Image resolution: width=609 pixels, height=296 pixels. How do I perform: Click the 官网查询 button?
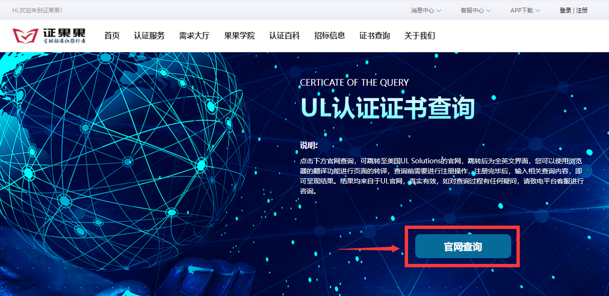pos(463,247)
